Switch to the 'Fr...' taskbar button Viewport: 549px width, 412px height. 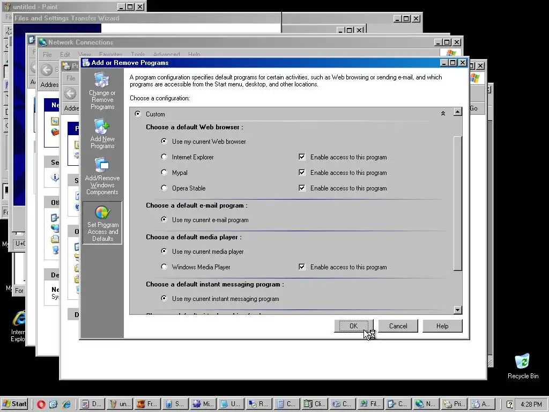[x=147, y=404]
